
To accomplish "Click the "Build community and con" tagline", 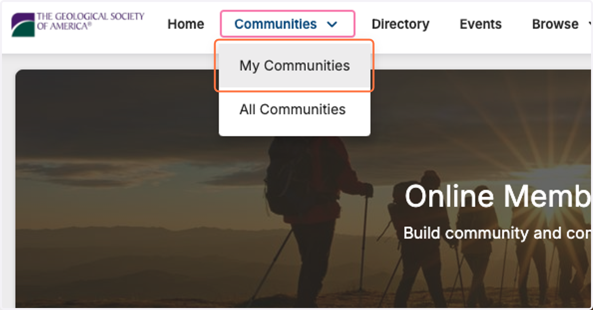I will coord(497,233).
